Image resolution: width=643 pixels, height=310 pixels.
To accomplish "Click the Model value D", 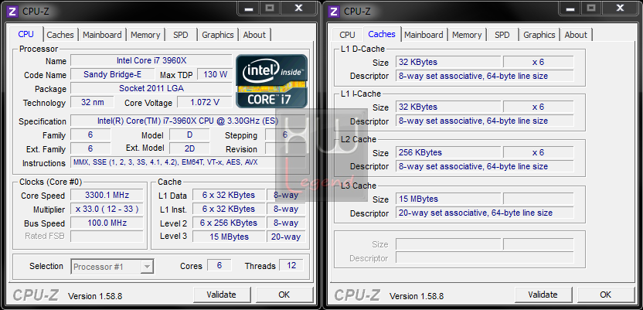I will [x=189, y=135].
